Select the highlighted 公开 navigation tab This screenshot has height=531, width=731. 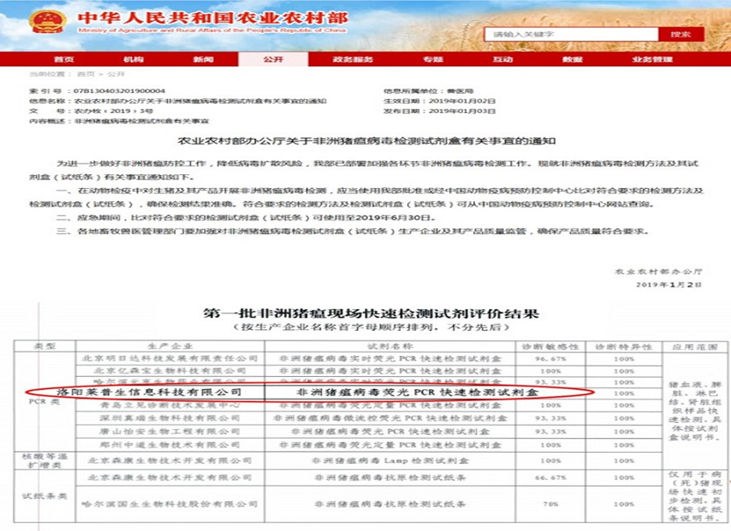point(273,59)
